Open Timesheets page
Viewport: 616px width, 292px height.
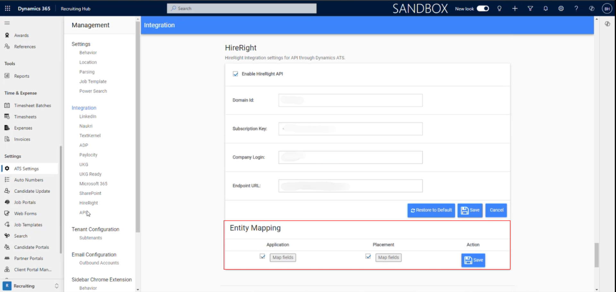coord(25,117)
